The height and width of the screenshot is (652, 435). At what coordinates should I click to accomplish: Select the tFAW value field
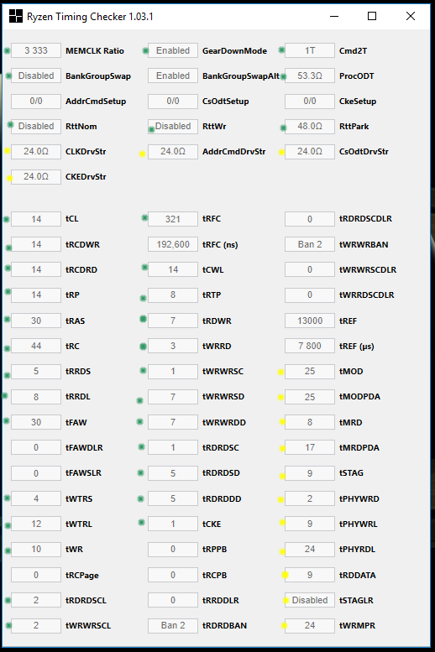point(36,422)
